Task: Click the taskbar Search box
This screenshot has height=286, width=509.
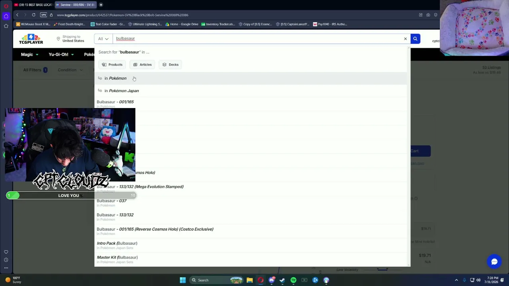Action: point(216,280)
